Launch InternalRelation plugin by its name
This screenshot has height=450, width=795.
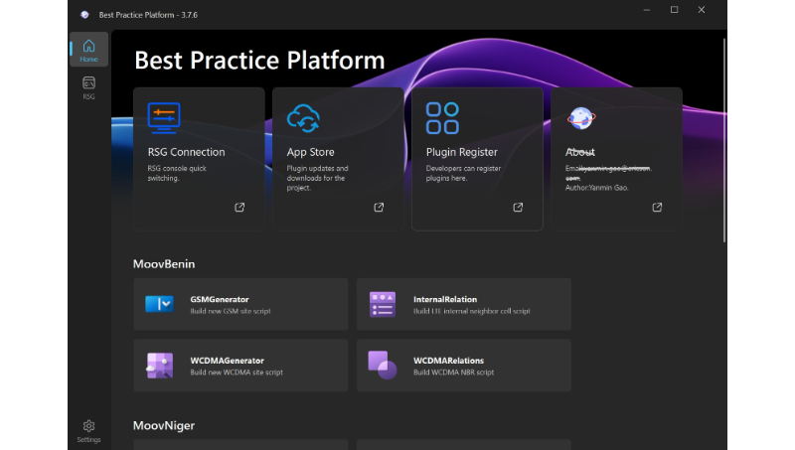[x=445, y=299]
